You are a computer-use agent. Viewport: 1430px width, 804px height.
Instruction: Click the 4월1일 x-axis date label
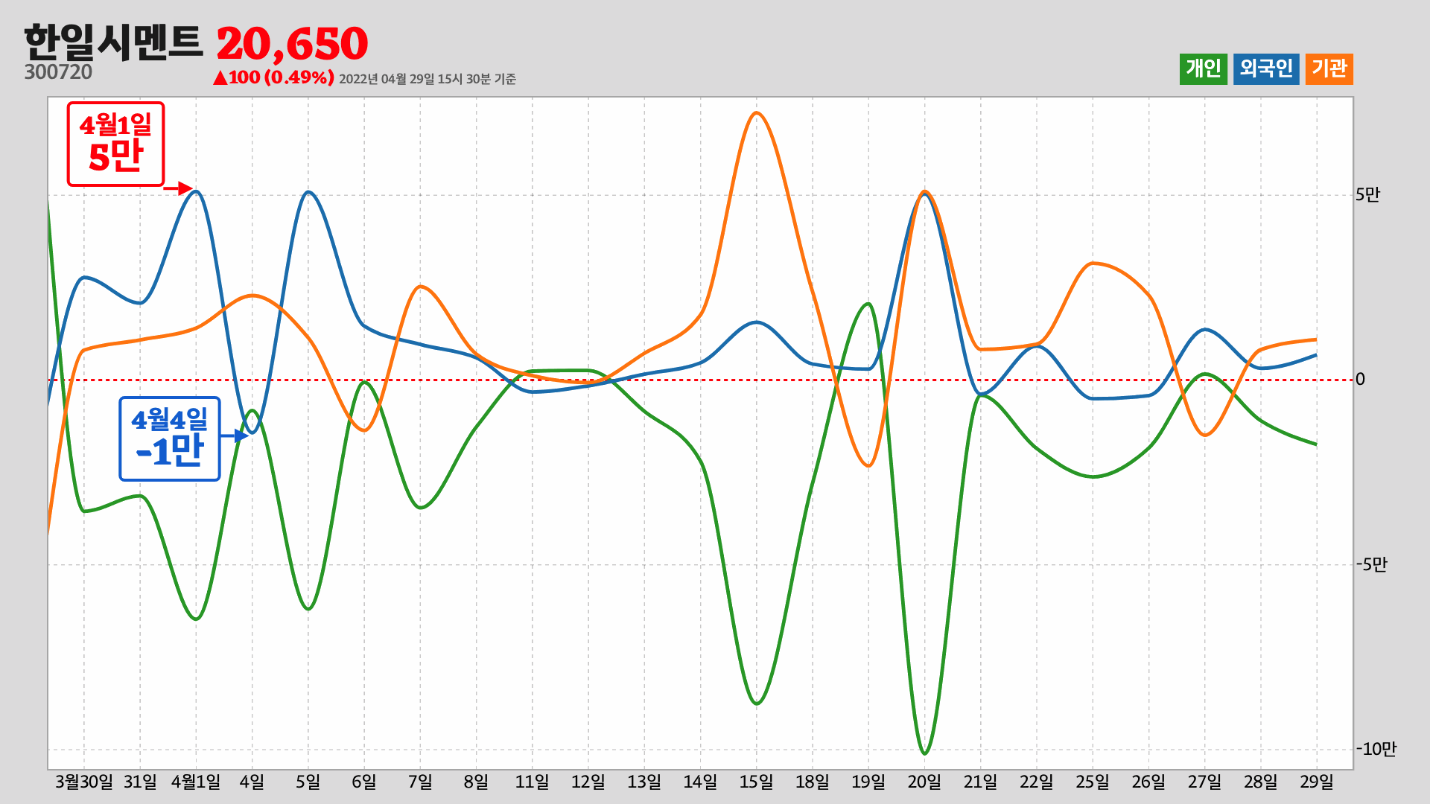click(196, 782)
